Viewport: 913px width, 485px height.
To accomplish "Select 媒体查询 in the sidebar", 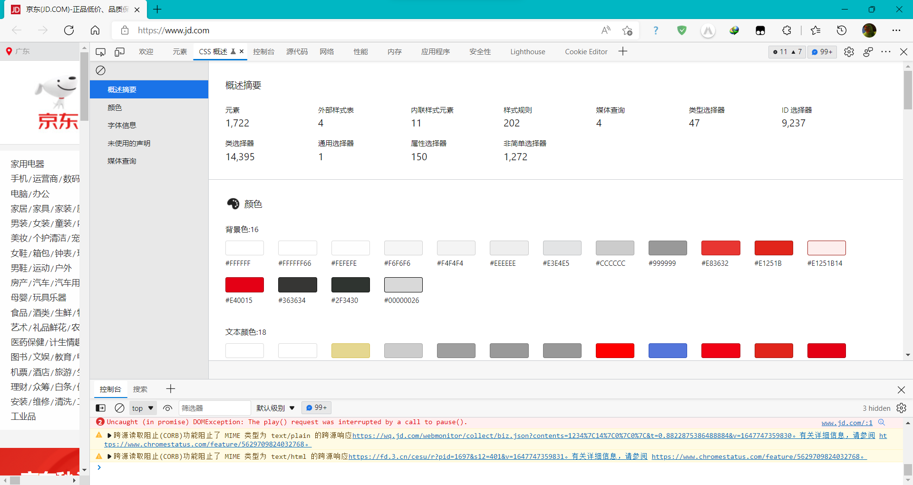I will (x=149, y=161).
